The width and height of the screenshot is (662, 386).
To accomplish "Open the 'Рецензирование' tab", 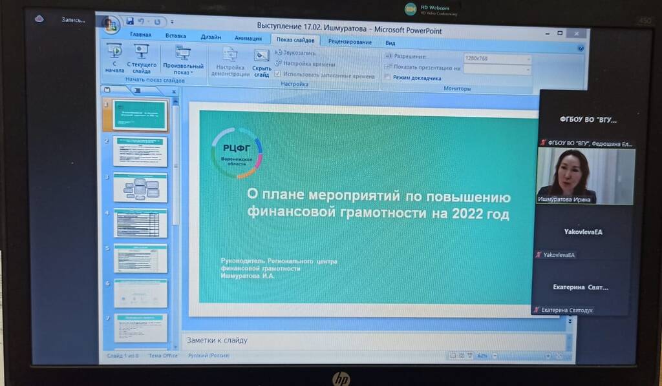I will coord(350,42).
